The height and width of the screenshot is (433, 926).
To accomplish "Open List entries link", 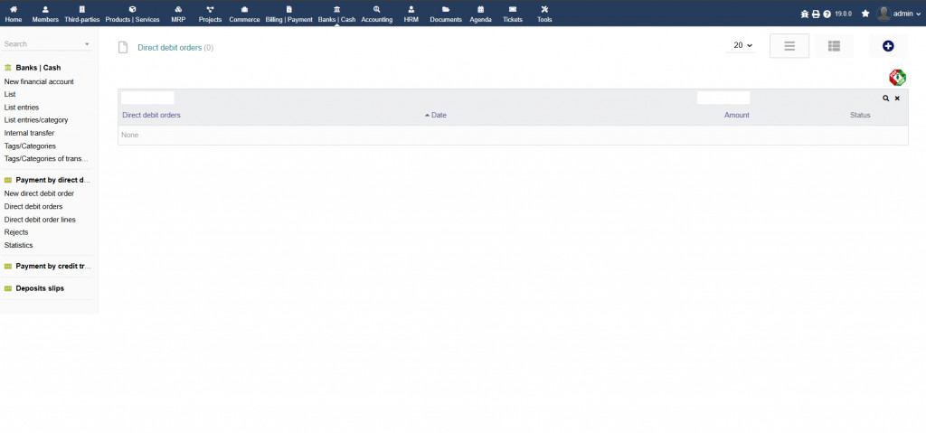I will 22,108.
